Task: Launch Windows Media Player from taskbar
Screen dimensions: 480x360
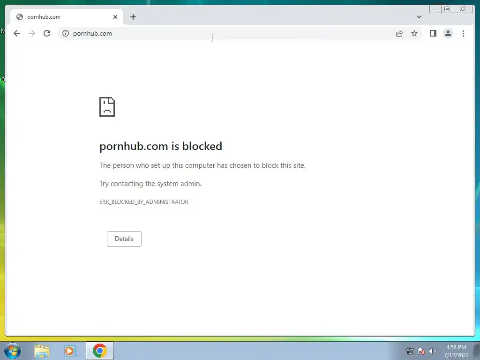Action: pyautogui.click(x=70, y=351)
